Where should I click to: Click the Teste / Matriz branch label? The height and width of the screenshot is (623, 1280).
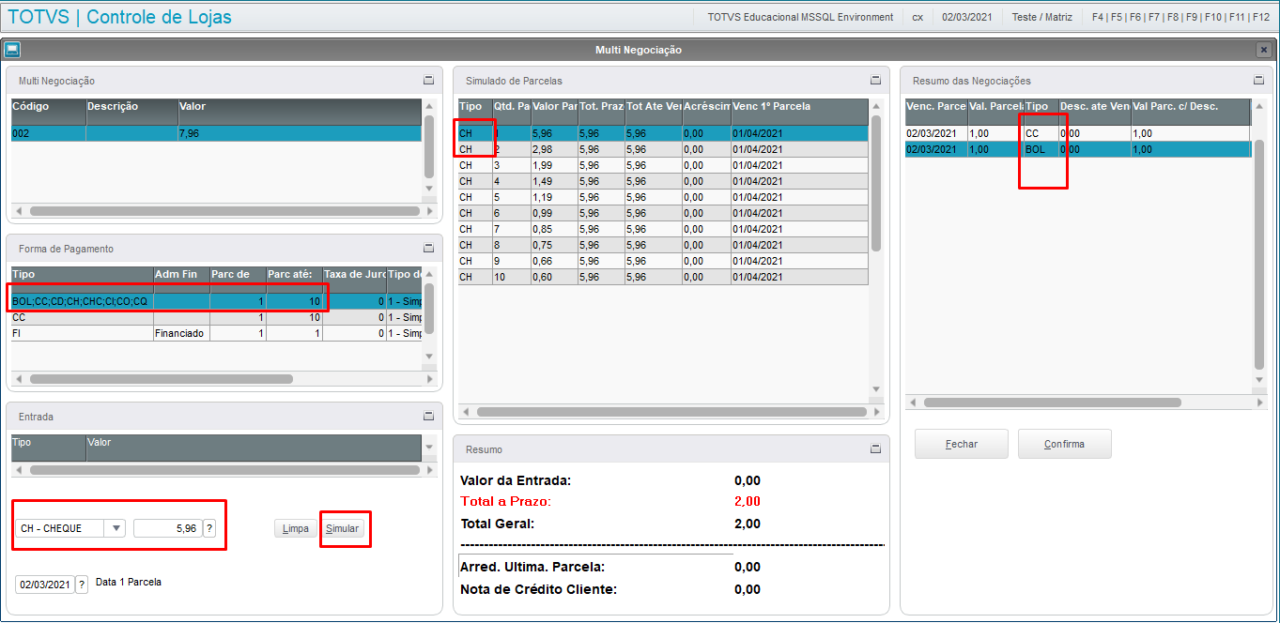coord(1041,17)
